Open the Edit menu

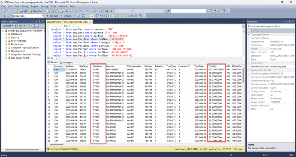pyautogui.click(x=9, y=6)
